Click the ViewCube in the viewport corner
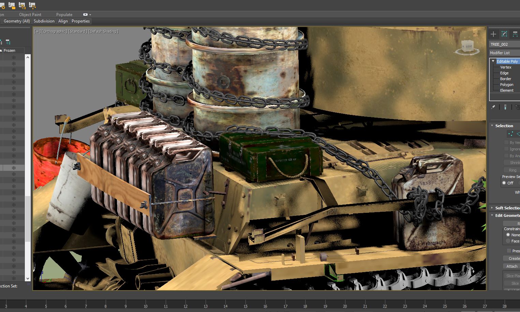 pyautogui.click(x=467, y=47)
